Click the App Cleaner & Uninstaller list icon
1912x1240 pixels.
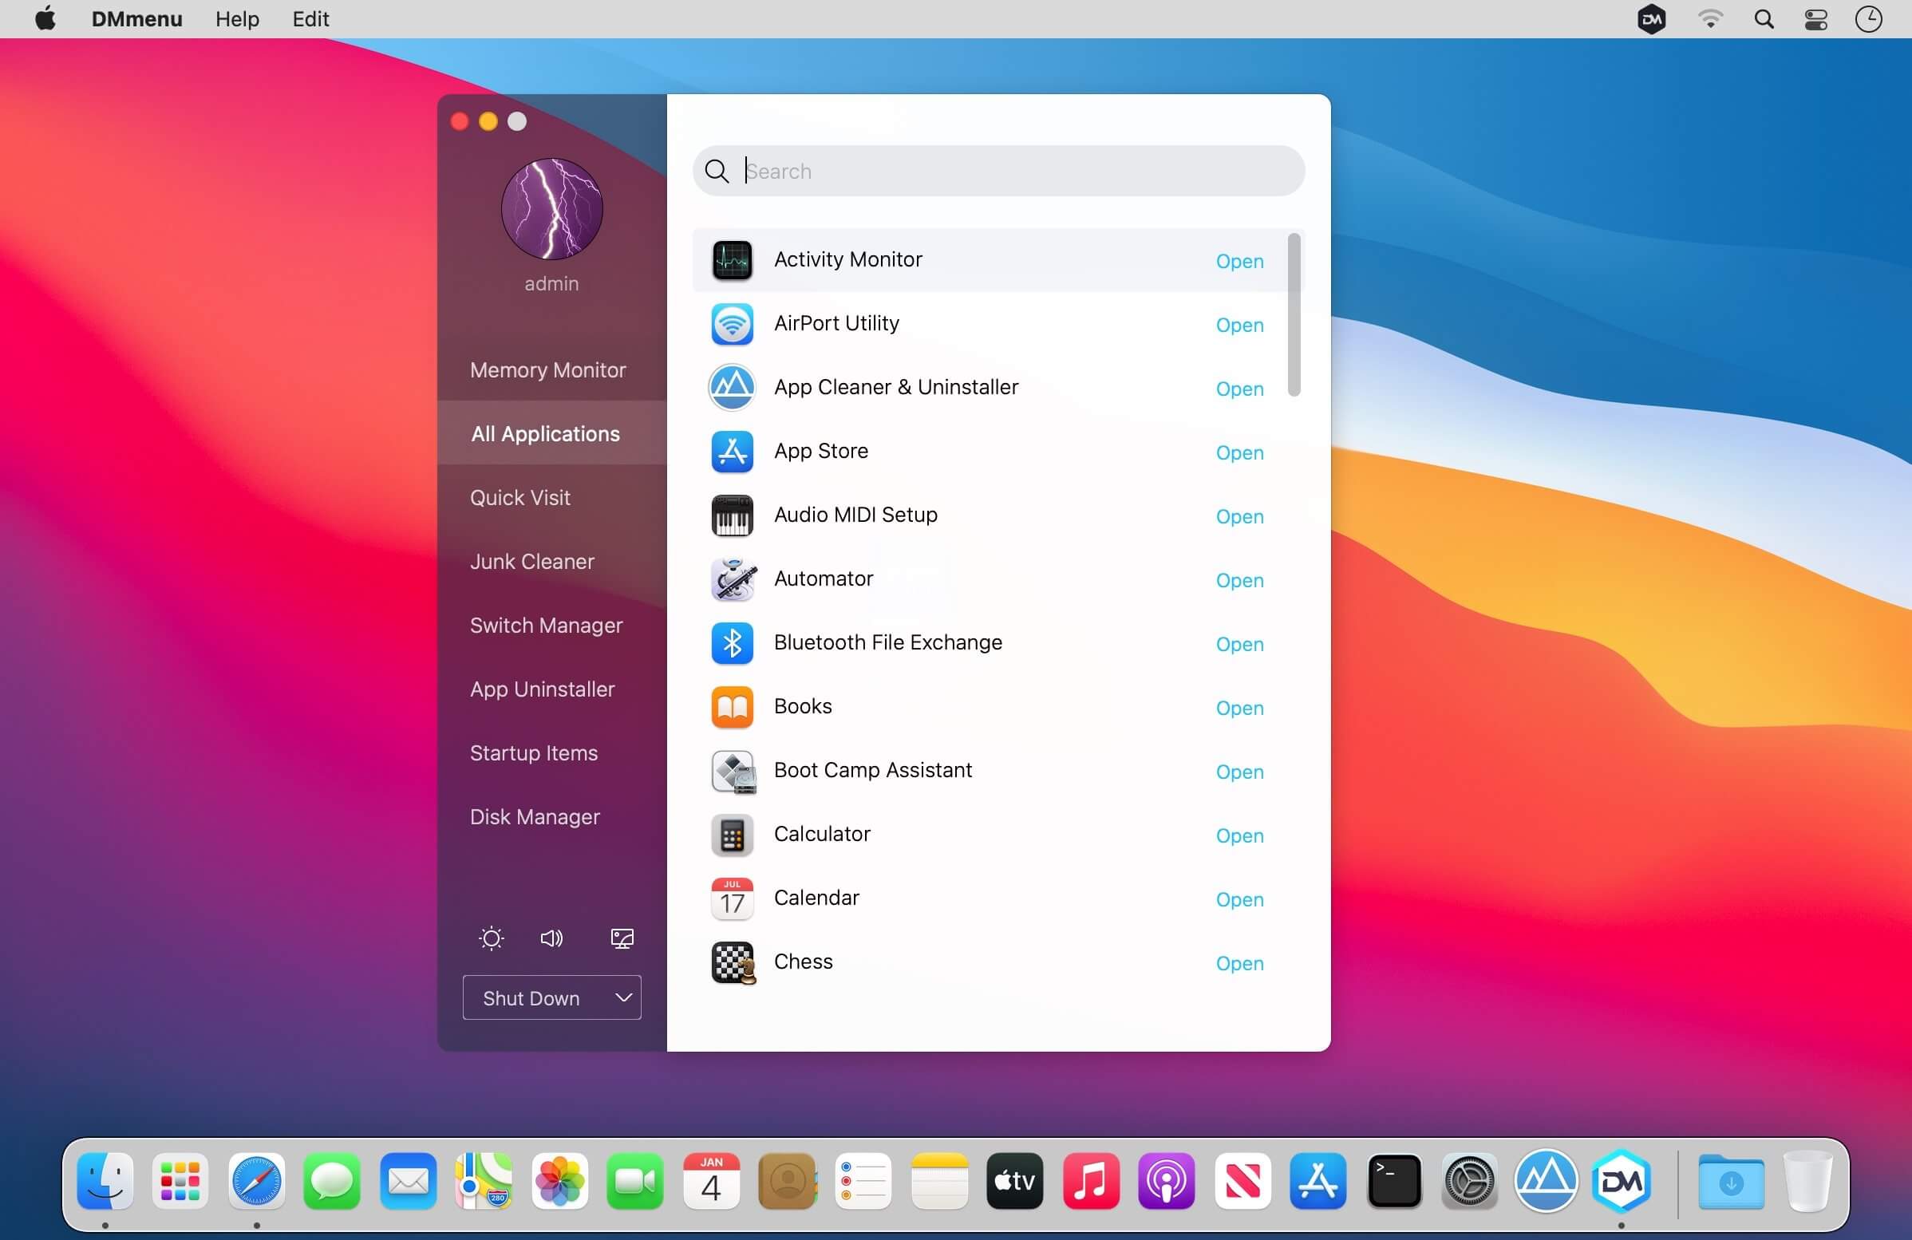(x=732, y=388)
